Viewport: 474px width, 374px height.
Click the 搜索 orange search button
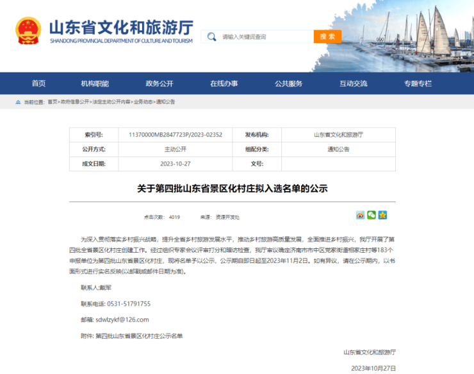point(327,37)
